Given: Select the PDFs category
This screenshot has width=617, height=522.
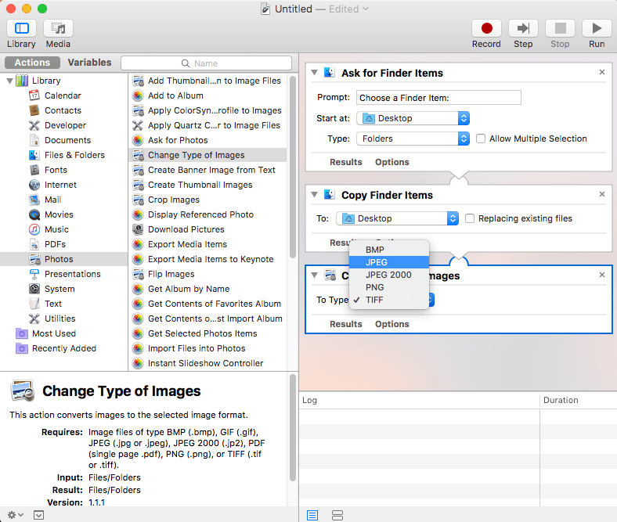Looking at the screenshot, I should click(55, 244).
